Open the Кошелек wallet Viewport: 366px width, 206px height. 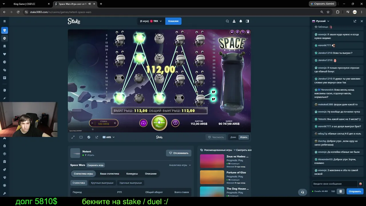(173, 21)
